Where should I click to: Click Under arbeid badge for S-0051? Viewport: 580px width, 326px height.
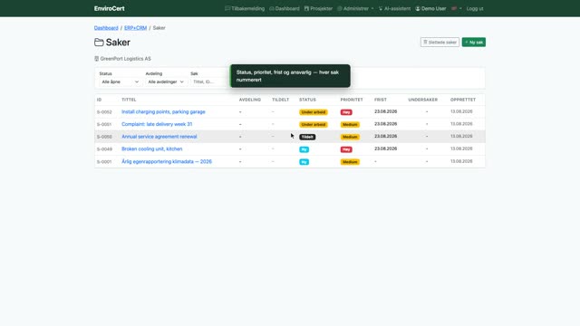pyautogui.click(x=313, y=125)
